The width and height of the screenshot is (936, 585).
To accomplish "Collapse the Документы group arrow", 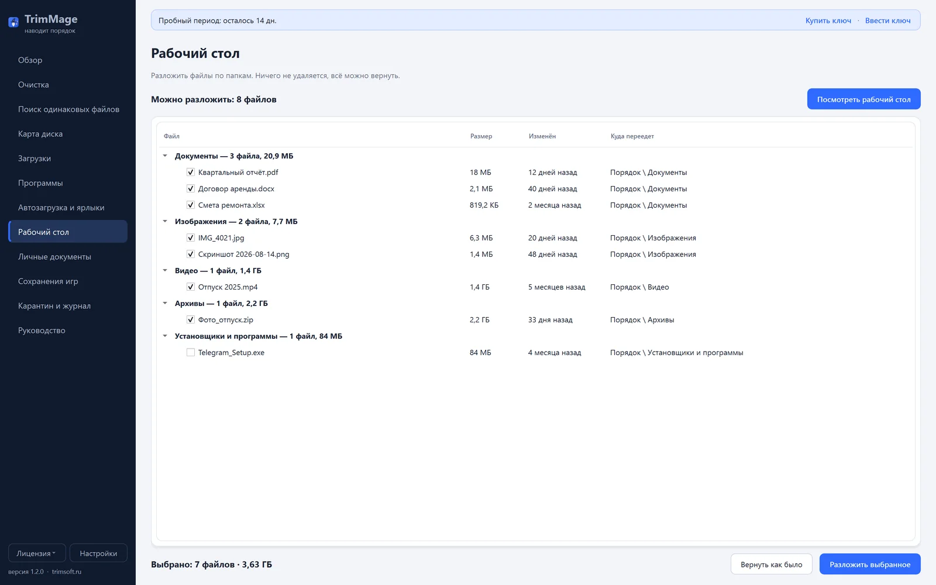I will (165, 156).
